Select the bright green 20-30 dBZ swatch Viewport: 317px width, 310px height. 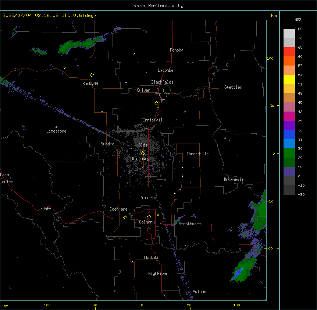(289, 153)
